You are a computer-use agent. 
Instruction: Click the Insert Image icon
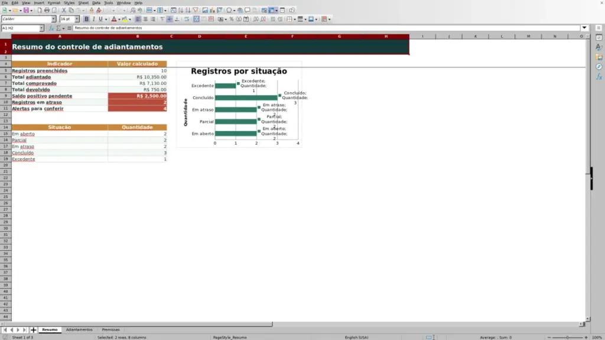pos(205,11)
